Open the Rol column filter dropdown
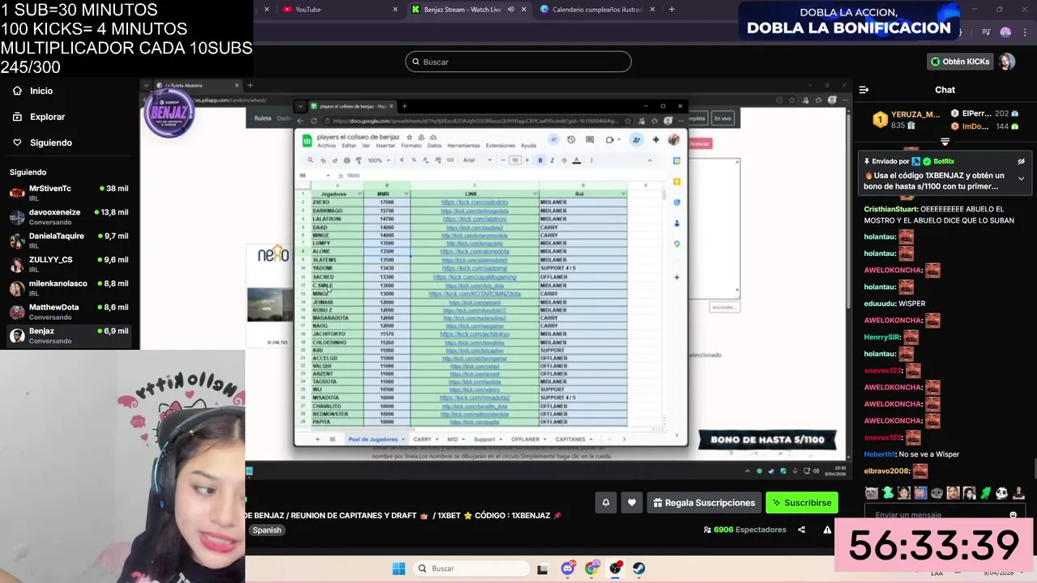Image resolution: width=1037 pixels, height=583 pixels. click(623, 194)
